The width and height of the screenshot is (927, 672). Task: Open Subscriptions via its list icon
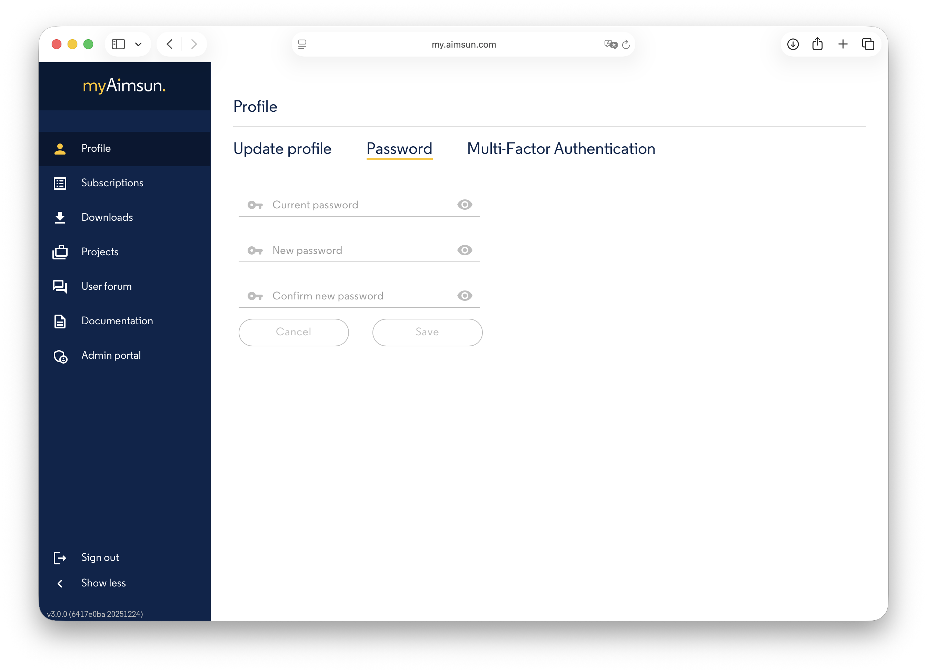60,183
